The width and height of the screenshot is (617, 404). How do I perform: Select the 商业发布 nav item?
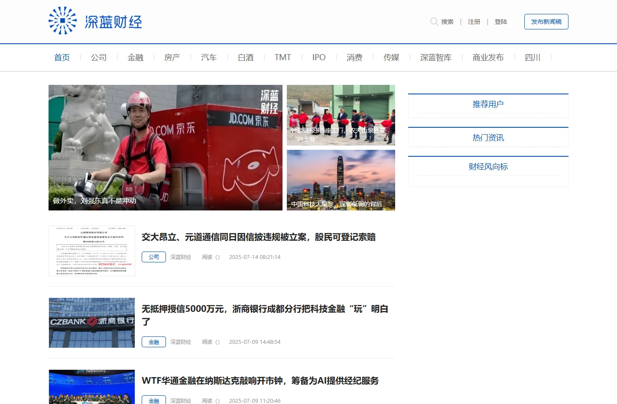[488, 58]
